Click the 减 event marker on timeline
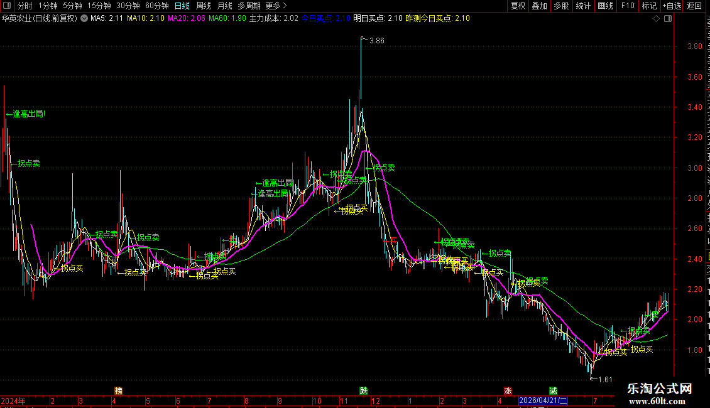Screen dimensions: 710x408 [554, 391]
